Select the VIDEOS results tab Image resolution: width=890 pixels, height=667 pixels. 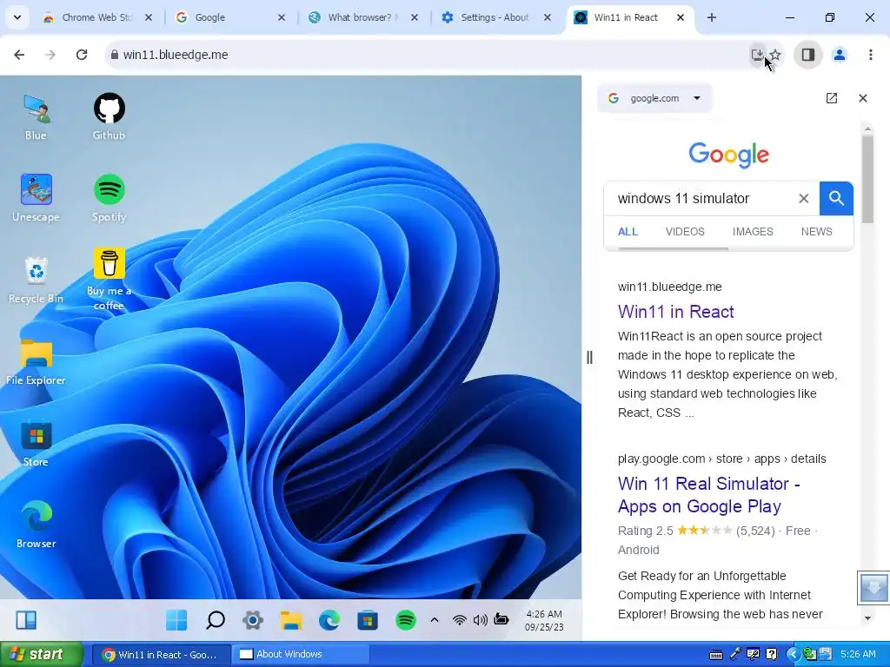(x=685, y=231)
